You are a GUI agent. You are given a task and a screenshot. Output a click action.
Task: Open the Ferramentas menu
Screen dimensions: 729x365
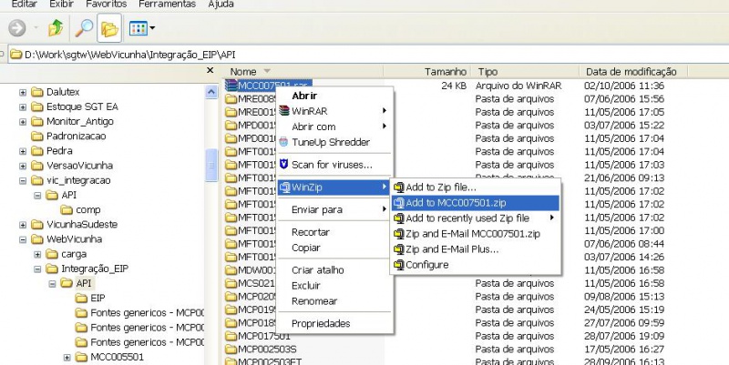point(165,5)
